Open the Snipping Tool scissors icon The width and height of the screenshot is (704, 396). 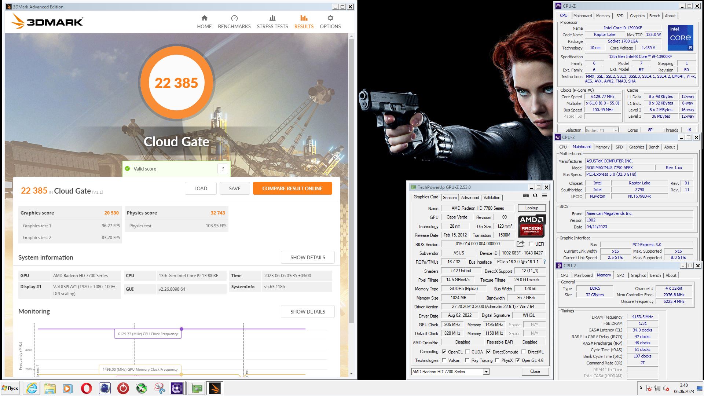(x=159, y=388)
